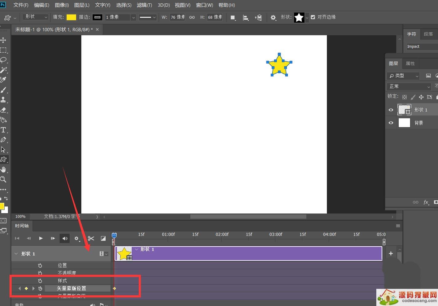Play the timeline
438x306 pixels.
point(41,238)
